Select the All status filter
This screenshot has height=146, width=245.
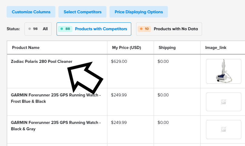point(38,29)
